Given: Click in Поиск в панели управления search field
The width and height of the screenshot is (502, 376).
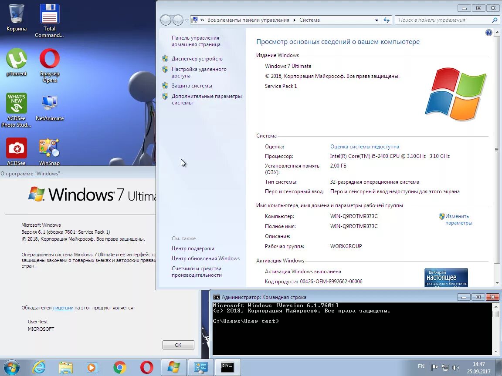Looking at the screenshot, I should coord(444,20).
